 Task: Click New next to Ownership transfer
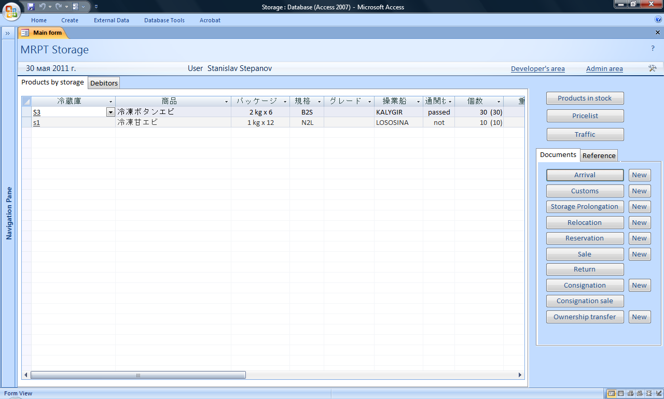tap(639, 317)
